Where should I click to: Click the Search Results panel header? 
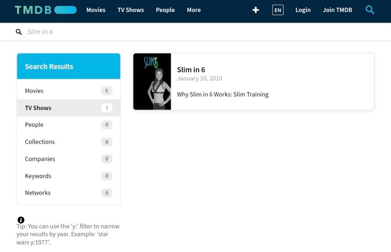69,66
